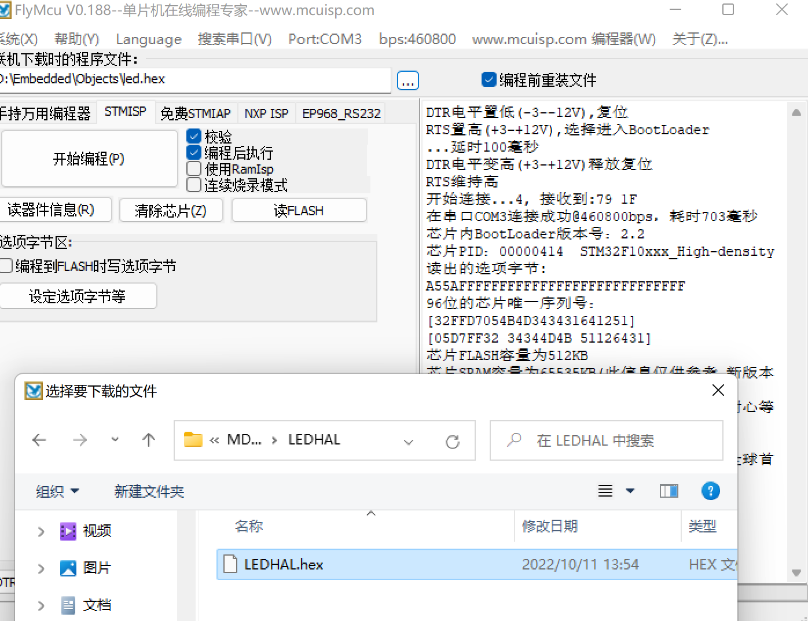The width and height of the screenshot is (808, 621).
Task: Refresh the LEDHAL folder view
Action: coord(453,442)
